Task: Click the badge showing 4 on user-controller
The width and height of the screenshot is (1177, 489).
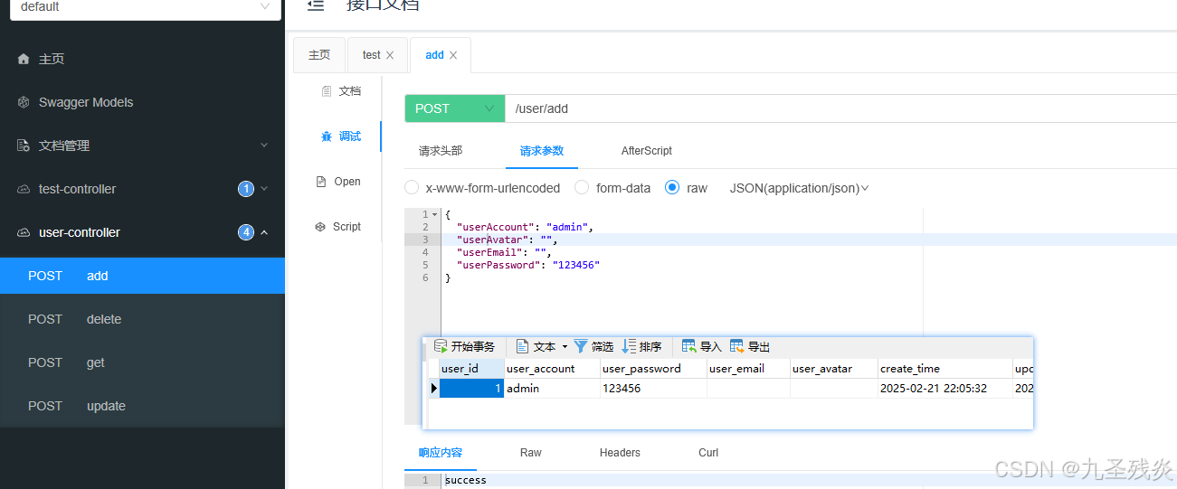Action: [x=246, y=232]
